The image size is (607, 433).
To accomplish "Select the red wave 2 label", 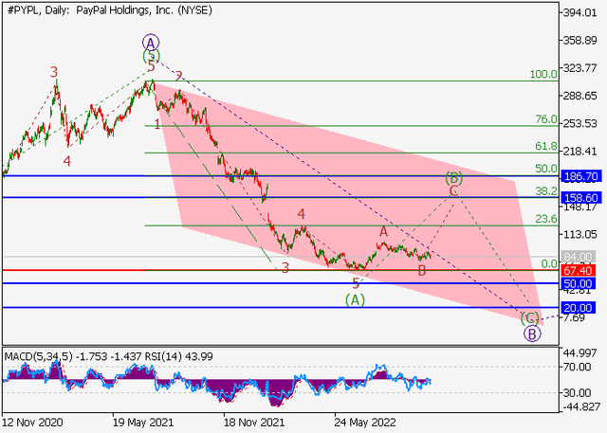I will (x=178, y=76).
